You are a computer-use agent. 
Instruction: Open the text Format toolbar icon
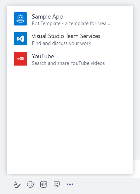click(x=17, y=184)
